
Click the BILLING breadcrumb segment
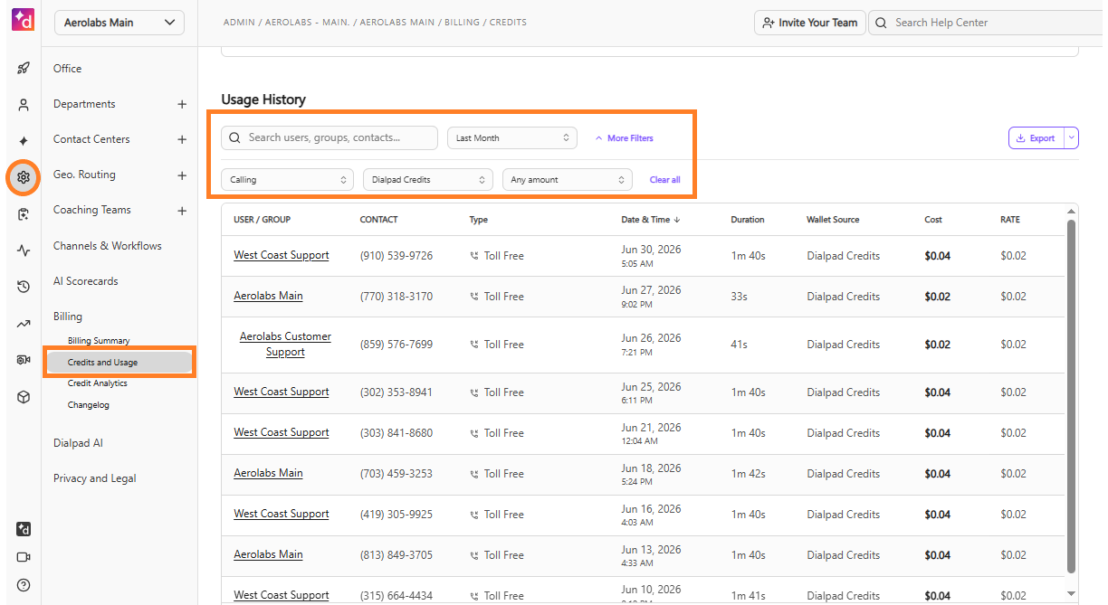(x=463, y=22)
